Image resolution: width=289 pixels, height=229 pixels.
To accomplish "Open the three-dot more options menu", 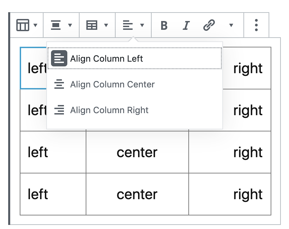I will point(256,25).
